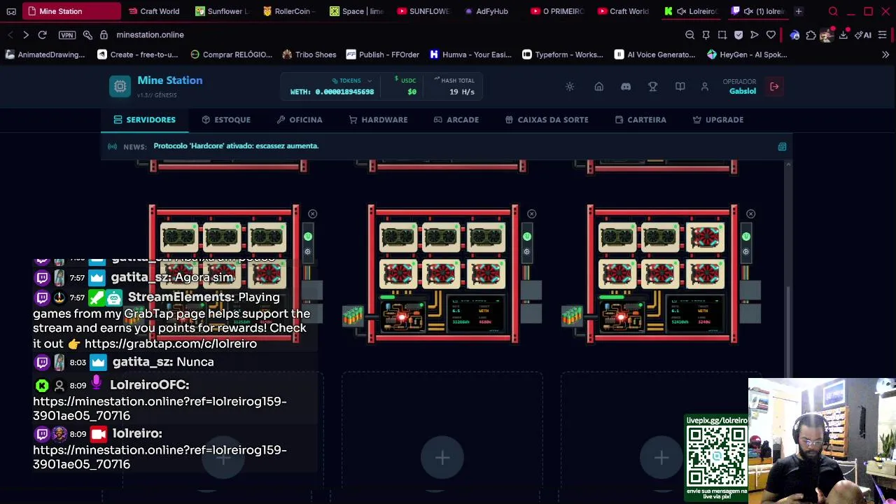Click the zoom-out magnifier in address bar
This screenshot has height=504, width=896.
click(x=689, y=34)
